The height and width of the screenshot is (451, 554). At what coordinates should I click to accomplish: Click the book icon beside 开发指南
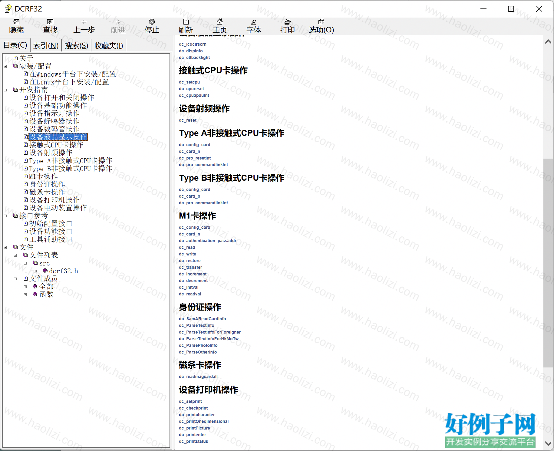click(x=15, y=90)
